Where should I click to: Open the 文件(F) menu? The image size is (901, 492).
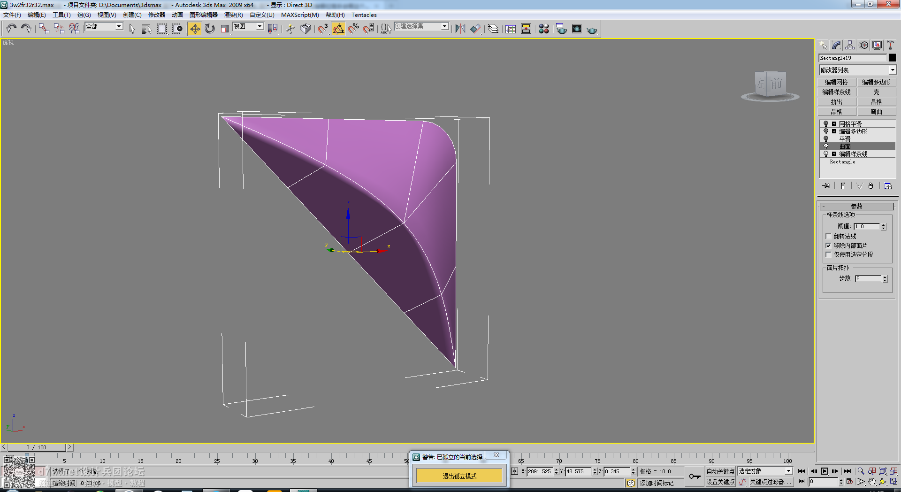[12, 15]
